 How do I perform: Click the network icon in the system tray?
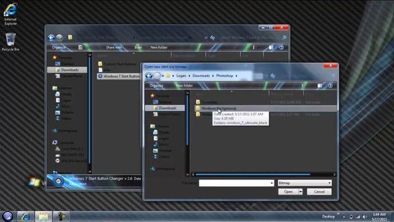[x=358, y=216]
